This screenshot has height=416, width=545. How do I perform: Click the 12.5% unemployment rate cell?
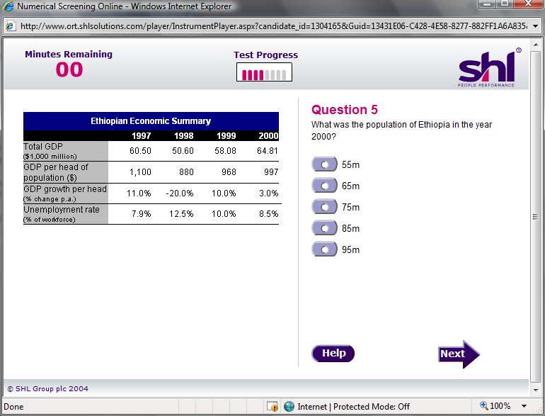pos(181,214)
